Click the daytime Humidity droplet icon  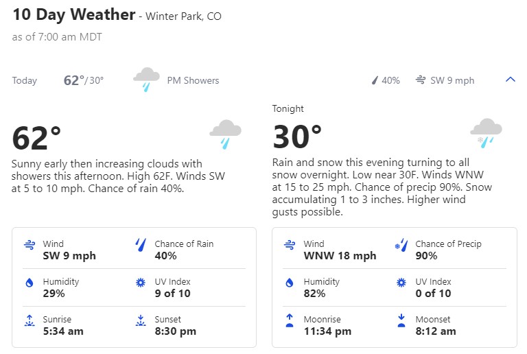tap(30, 283)
